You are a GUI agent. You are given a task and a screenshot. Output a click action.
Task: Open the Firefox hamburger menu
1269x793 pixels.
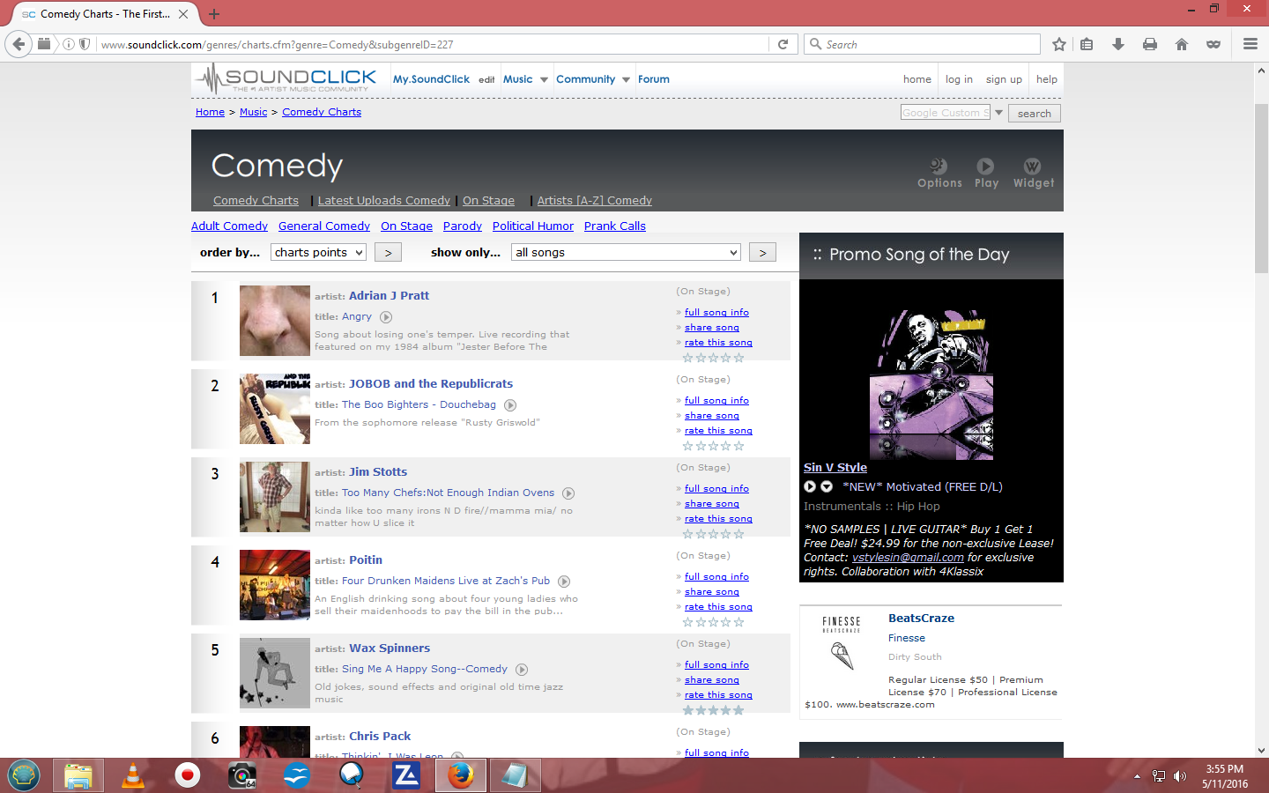click(x=1250, y=44)
